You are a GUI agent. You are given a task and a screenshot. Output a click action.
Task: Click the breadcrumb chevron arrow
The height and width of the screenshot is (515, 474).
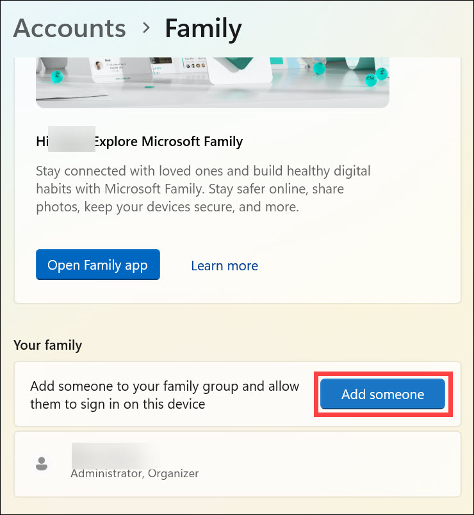[146, 28]
